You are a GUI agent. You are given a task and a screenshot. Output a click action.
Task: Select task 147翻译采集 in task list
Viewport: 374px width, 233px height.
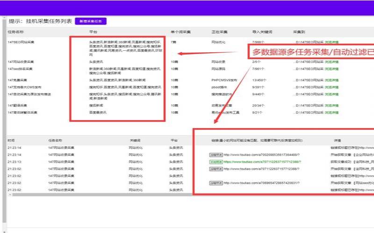pos(17,106)
